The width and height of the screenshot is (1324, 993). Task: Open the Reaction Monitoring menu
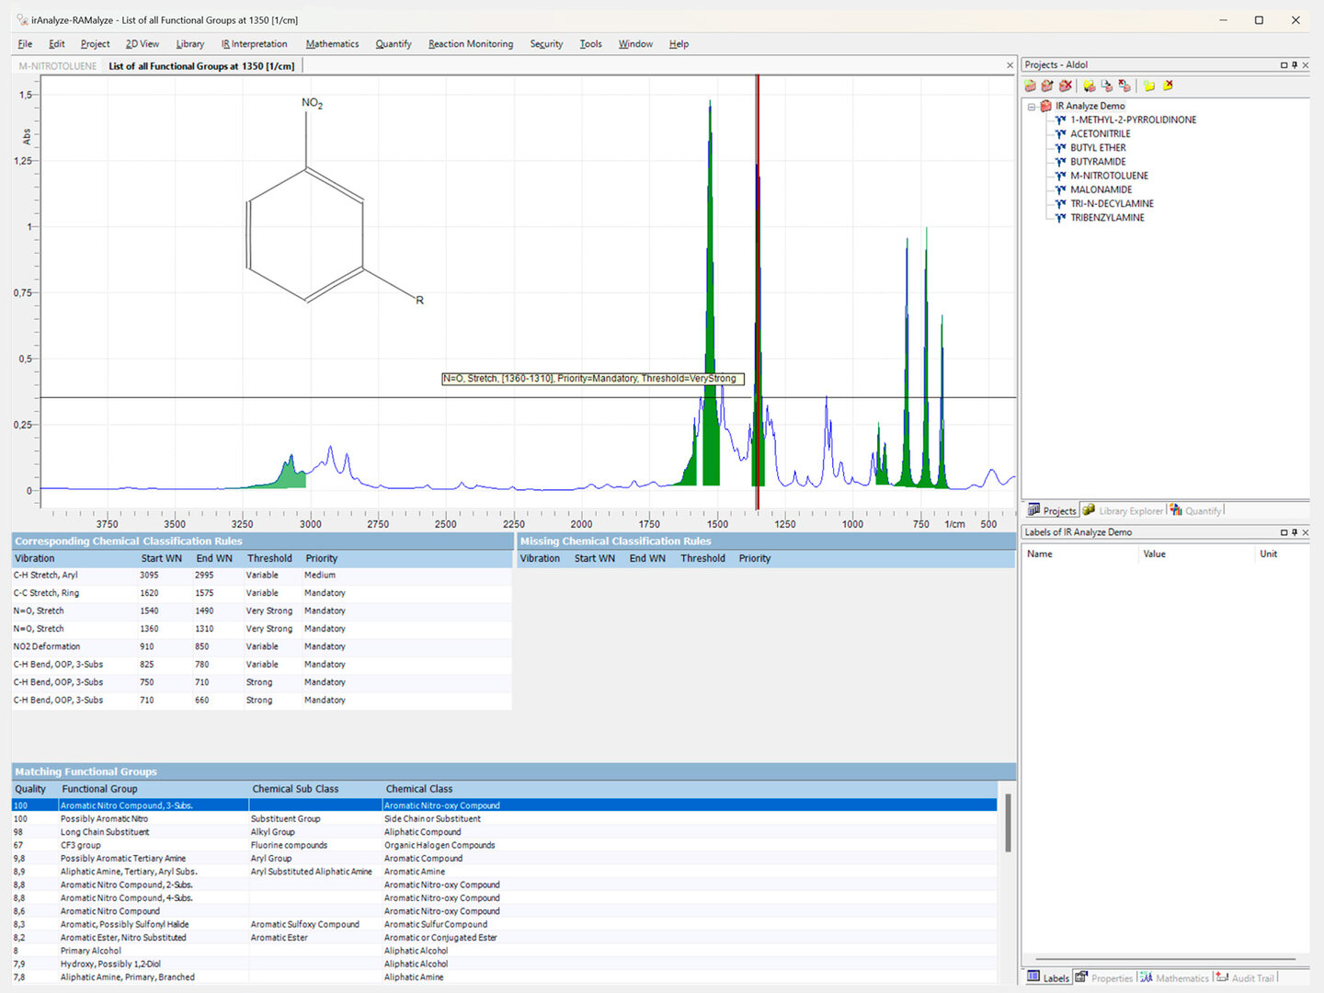point(470,44)
